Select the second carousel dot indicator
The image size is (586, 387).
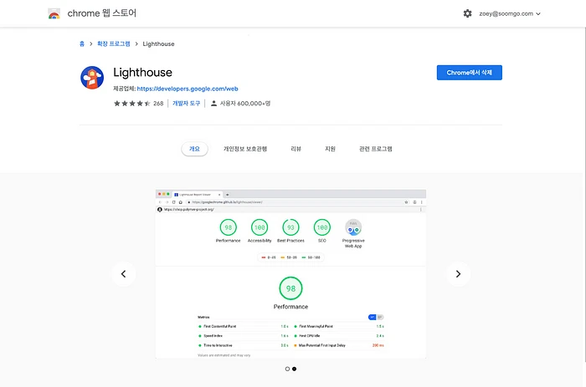click(x=295, y=369)
